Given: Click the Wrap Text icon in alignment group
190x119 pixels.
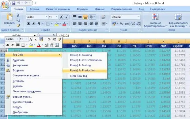Looking at the screenshot, I should 103,17.
